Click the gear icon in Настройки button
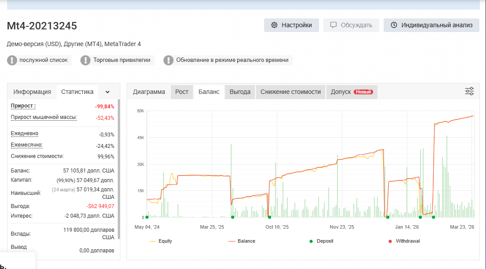Screen dimensions: 486x269 click(x=274, y=25)
